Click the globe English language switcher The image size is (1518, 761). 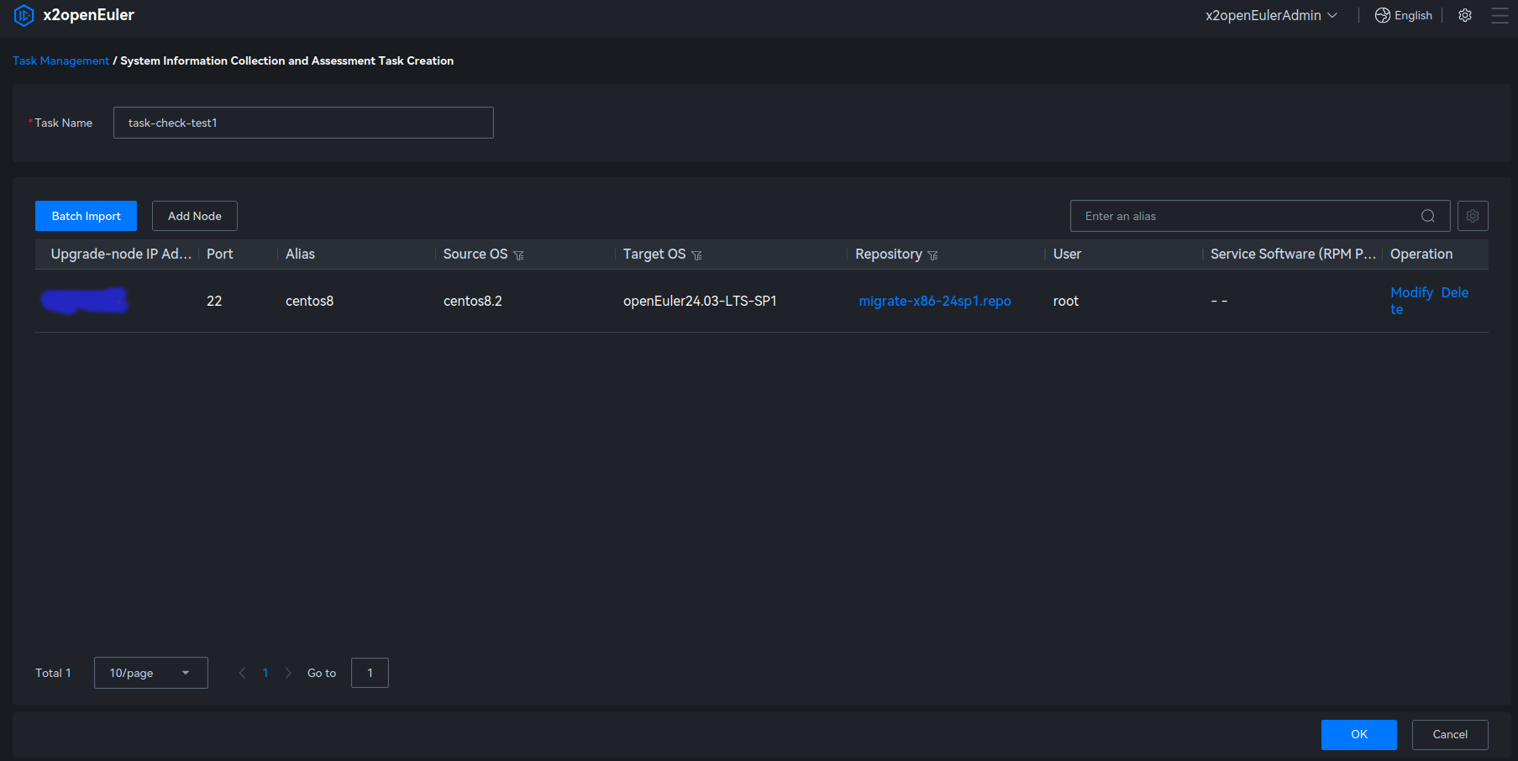tap(1403, 15)
